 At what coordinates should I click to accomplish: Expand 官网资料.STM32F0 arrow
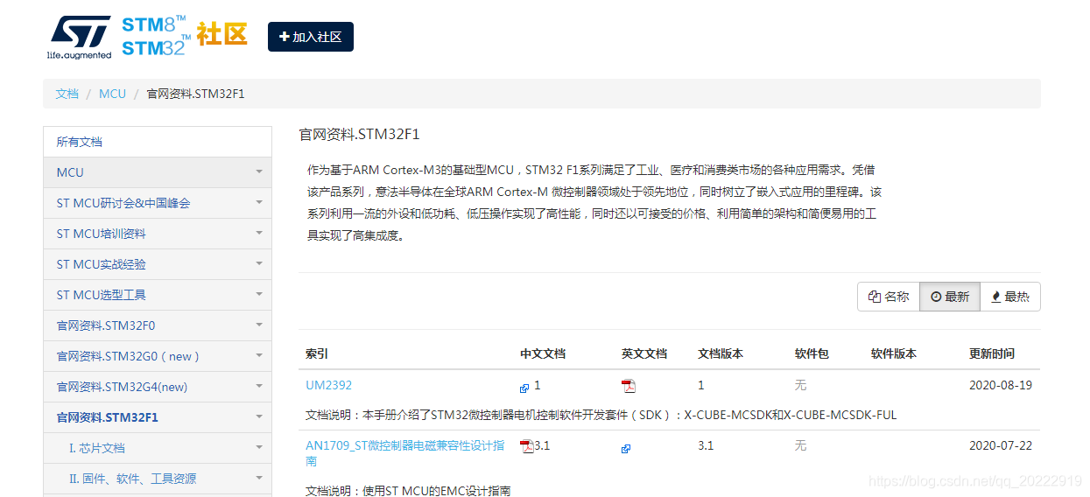pos(259,325)
